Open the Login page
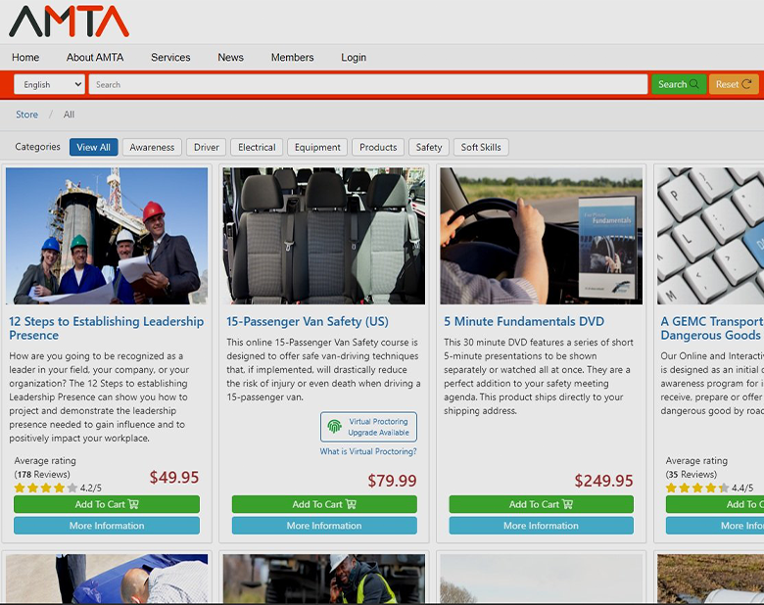The width and height of the screenshot is (764, 605). pyautogui.click(x=354, y=58)
